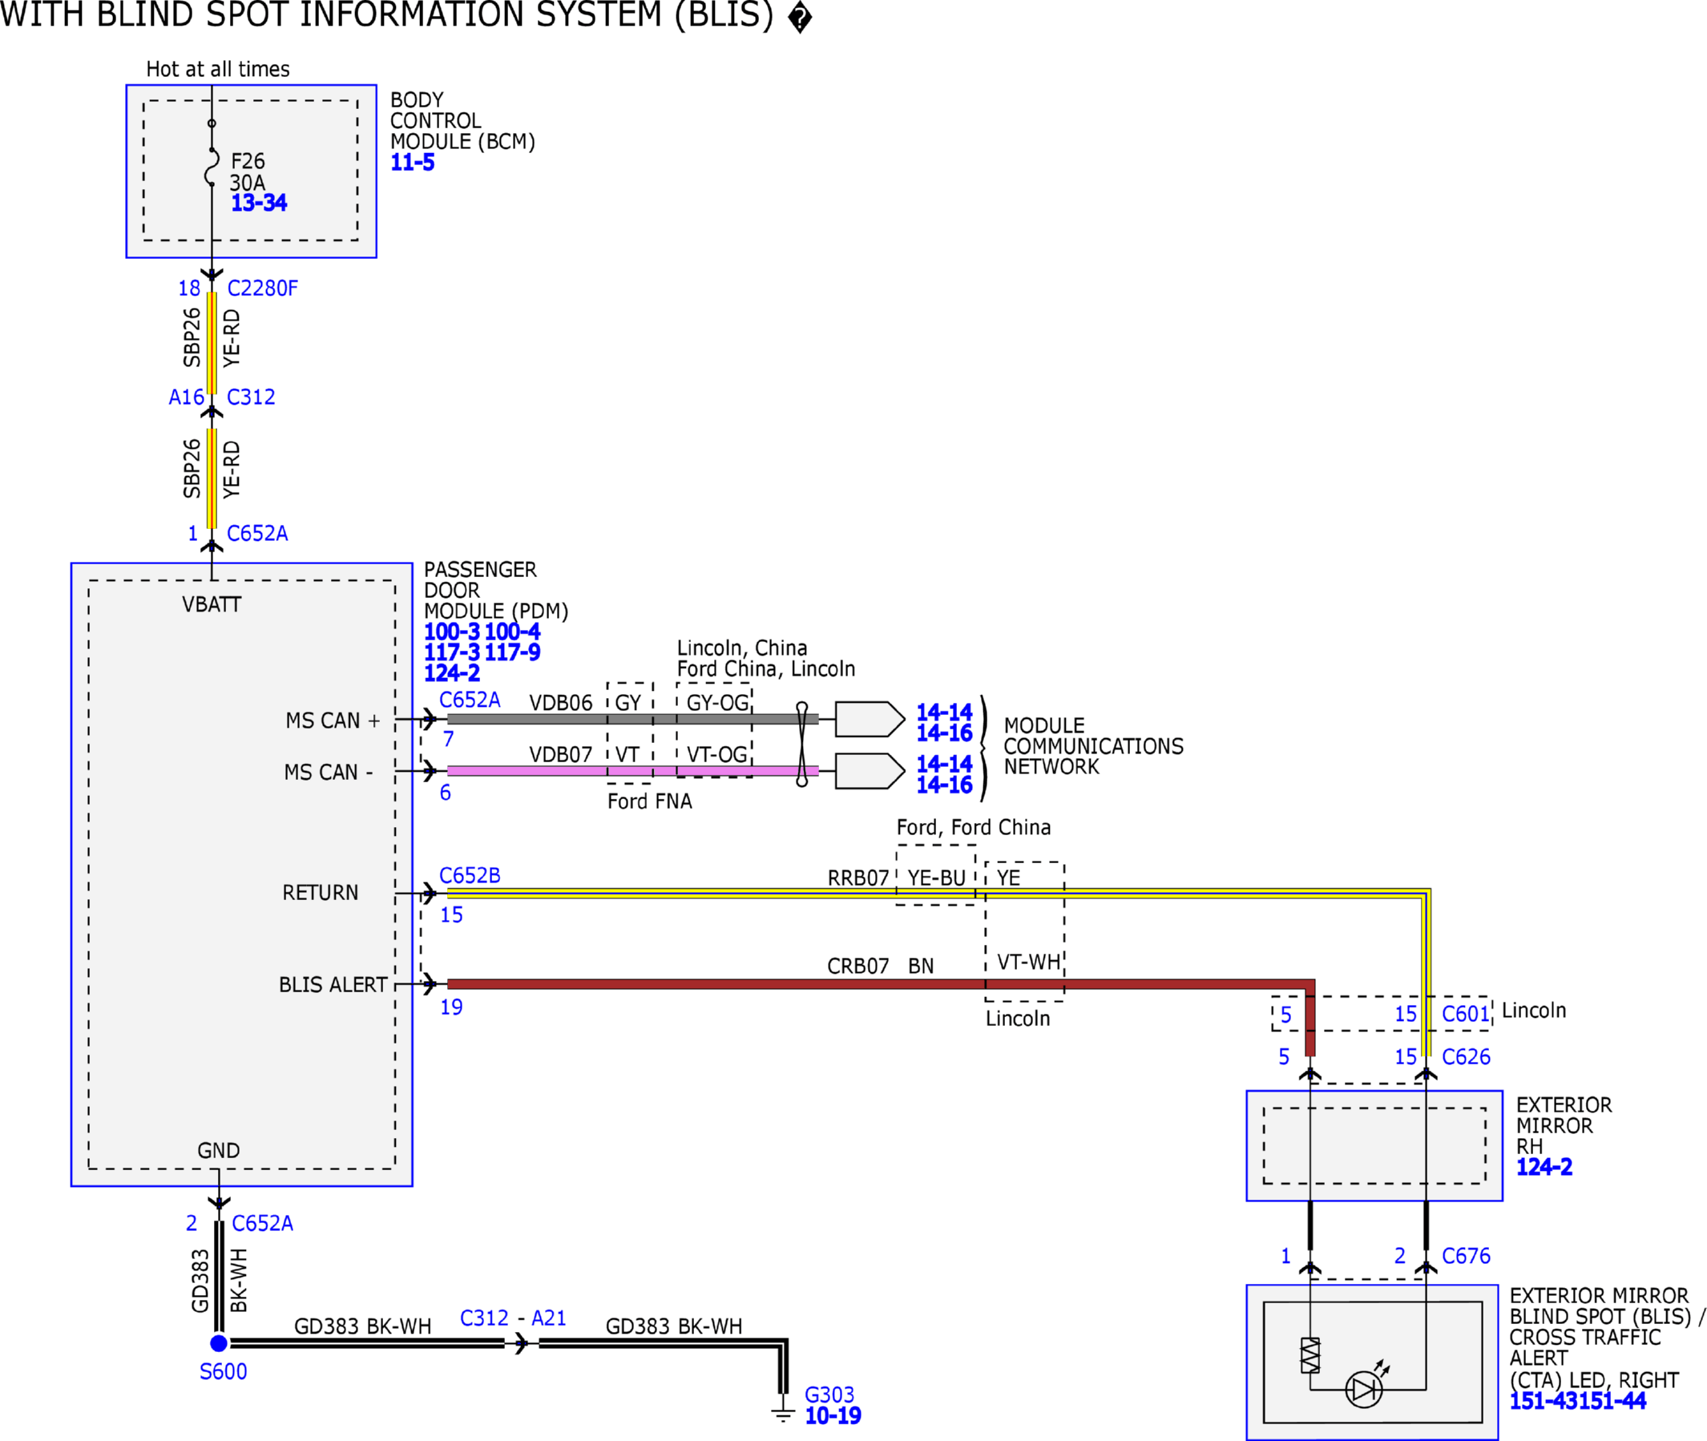Image resolution: width=1707 pixels, height=1441 pixels.
Task: Click the Ford FNA note under the CAN wires
Action: pos(649,801)
